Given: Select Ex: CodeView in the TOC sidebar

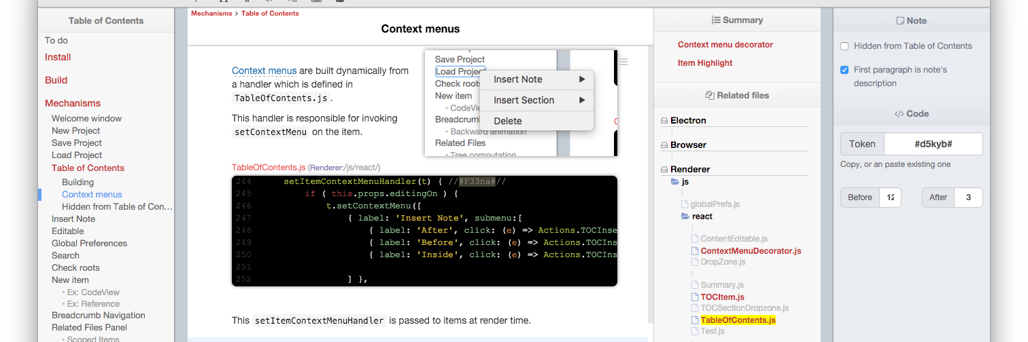Looking at the screenshot, I should 93,292.
